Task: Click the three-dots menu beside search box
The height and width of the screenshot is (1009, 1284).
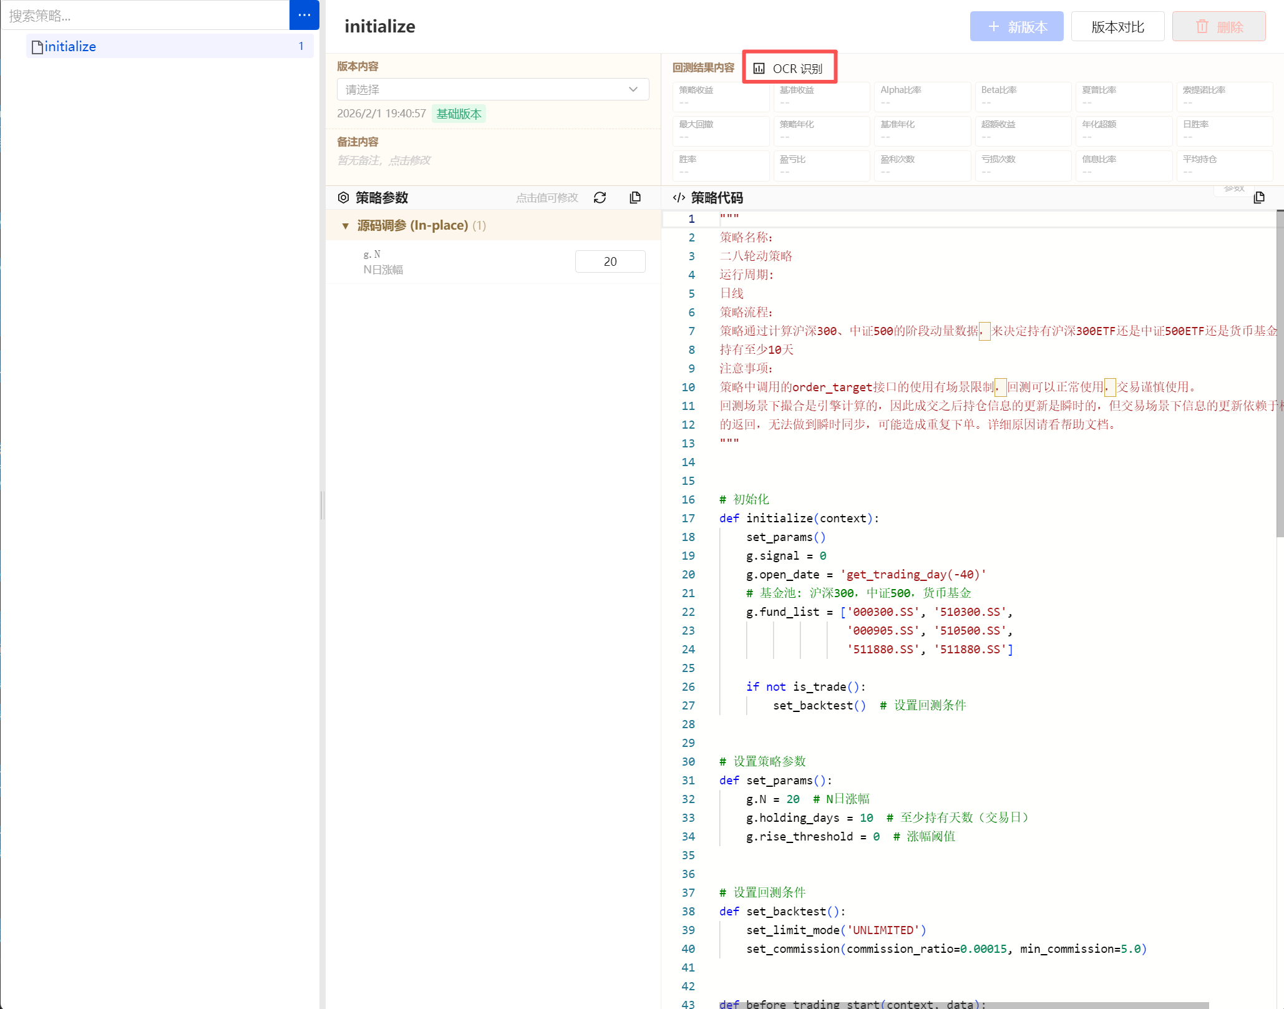Action: click(x=304, y=15)
